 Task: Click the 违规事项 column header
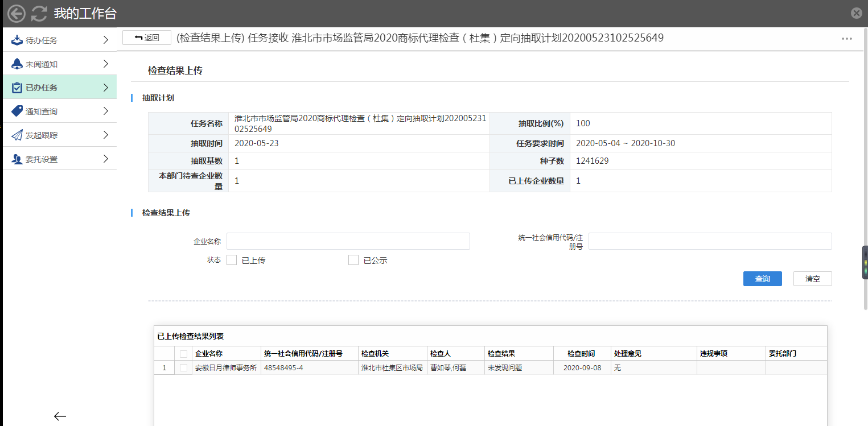click(x=731, y=353)
